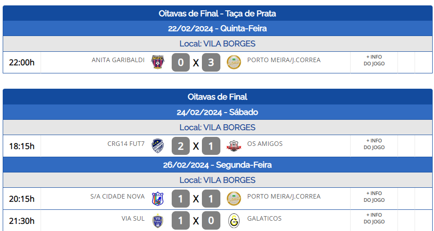Click the 21:30h match time
This screenshot has height=231, width=434.
pos(22,221)
